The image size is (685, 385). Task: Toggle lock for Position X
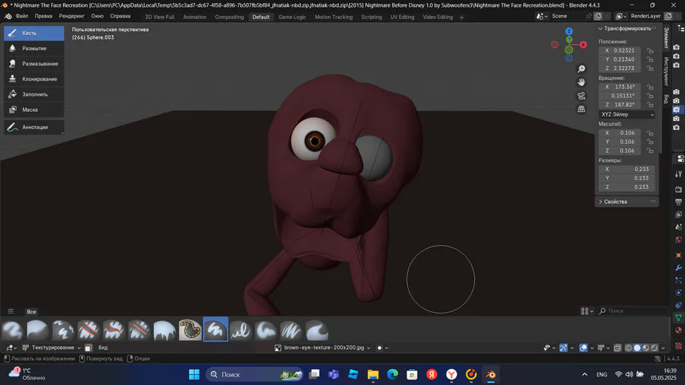pos(650,51)
